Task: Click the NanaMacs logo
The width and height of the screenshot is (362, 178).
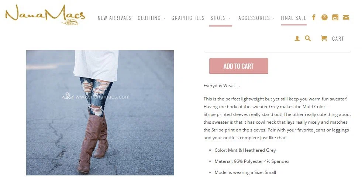Action: coord(45,15)
